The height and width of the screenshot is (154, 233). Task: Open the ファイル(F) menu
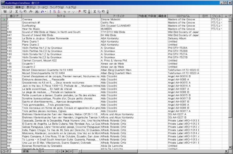coord(7,7)
